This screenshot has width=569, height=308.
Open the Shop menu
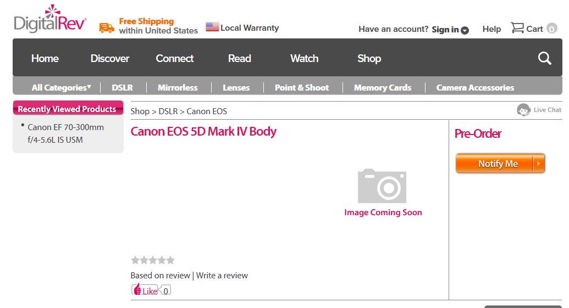click(369, 58)
